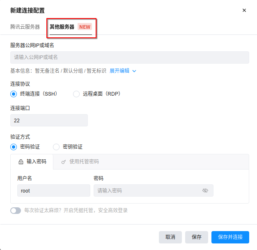Switch to 其他服务器 tab
The height and width of the screenshot is (250, 257).
coord(62,27)
